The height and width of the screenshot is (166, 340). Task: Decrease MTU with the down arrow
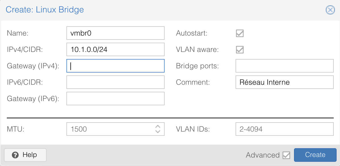(x=158, y=132)
